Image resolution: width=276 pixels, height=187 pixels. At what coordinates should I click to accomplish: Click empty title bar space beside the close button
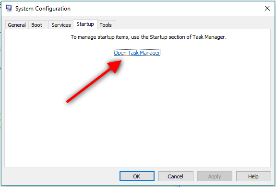[167, 9]
